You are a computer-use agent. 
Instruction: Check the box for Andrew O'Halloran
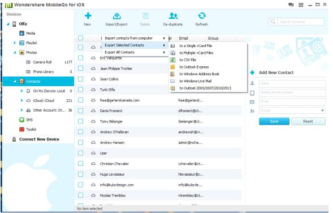[x=80, y=132]
